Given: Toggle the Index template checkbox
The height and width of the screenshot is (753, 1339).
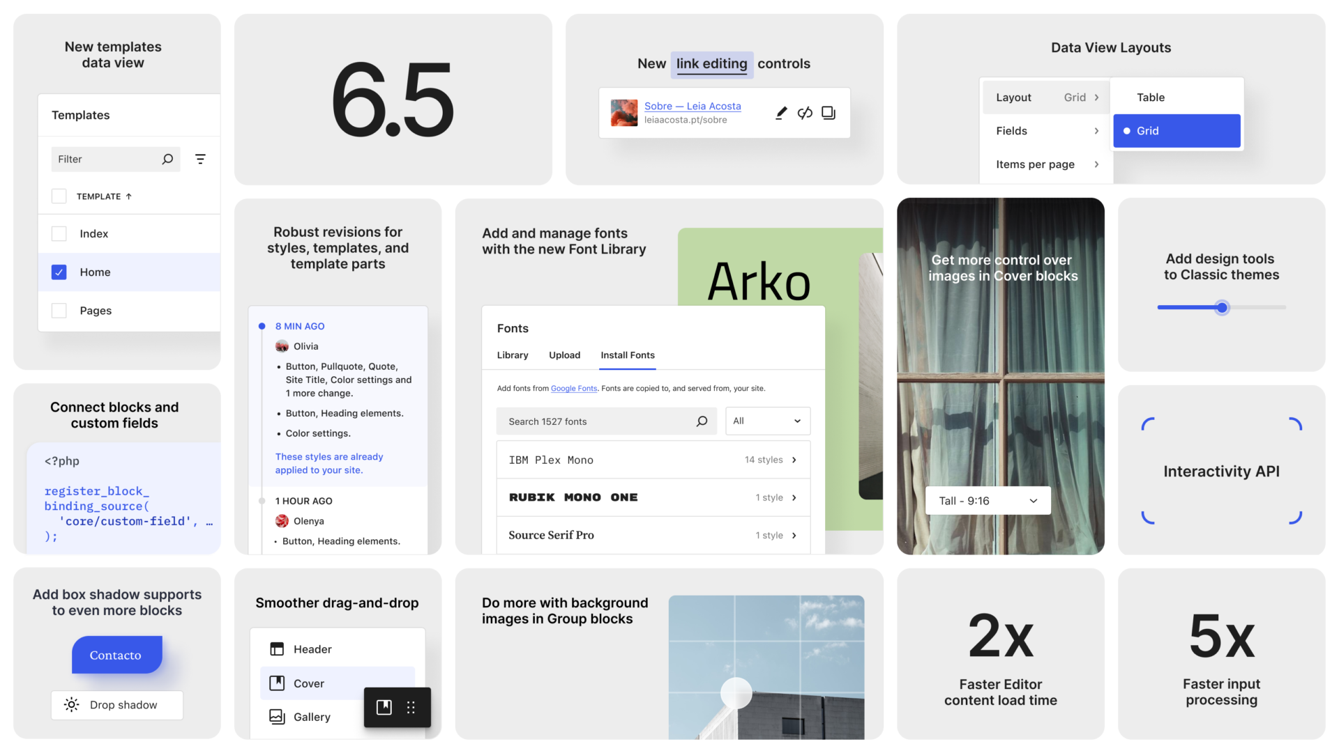Looking at the screenshot, I should pos(59,233).
